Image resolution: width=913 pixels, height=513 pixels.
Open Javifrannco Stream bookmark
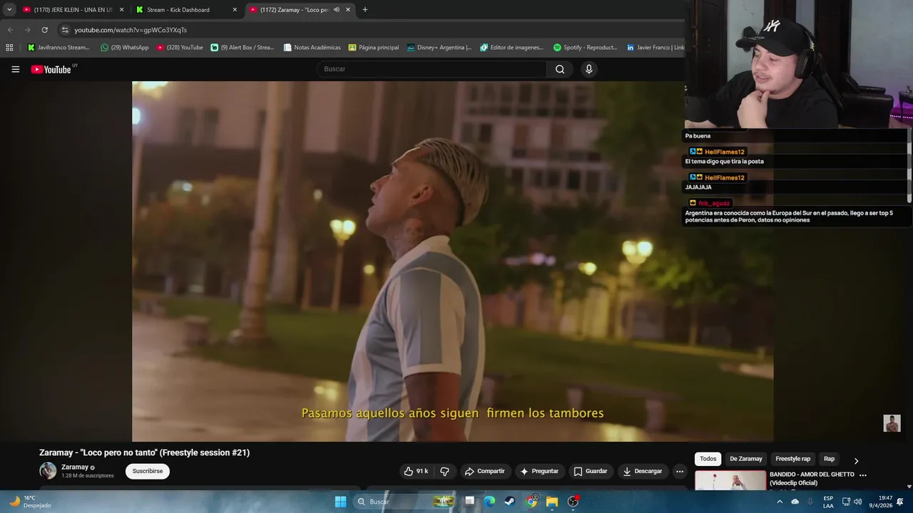click(58, 48)
